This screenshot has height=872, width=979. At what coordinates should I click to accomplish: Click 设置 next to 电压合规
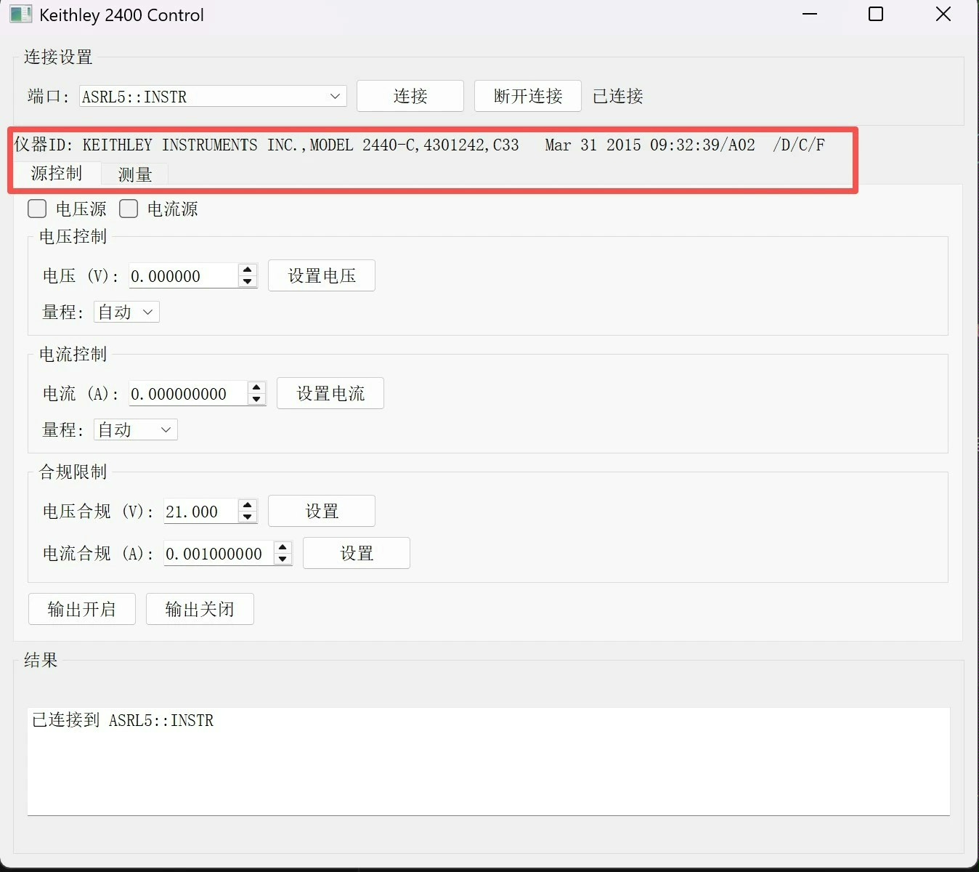[x=322, y=512]
